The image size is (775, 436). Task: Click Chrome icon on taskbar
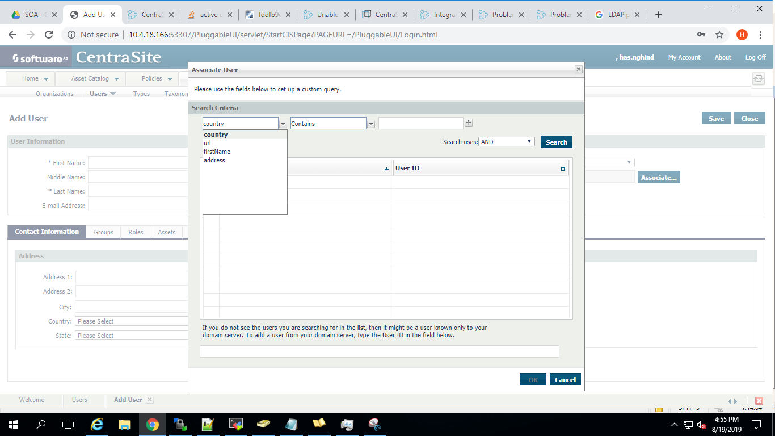pos(152,424)
